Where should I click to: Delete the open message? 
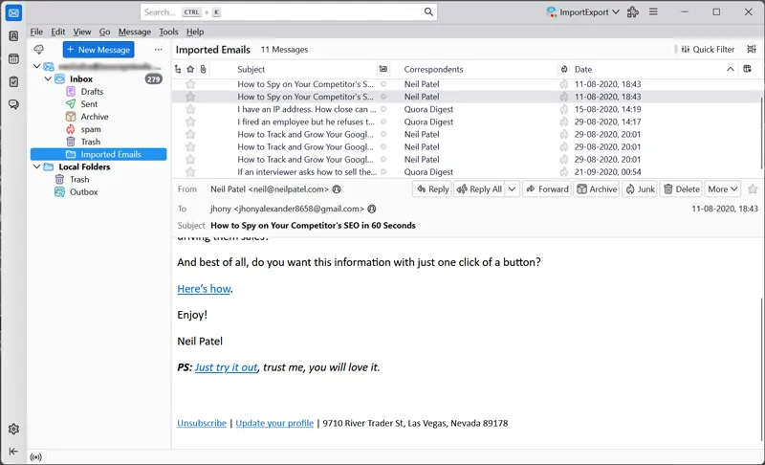click(x=682, y=188)
